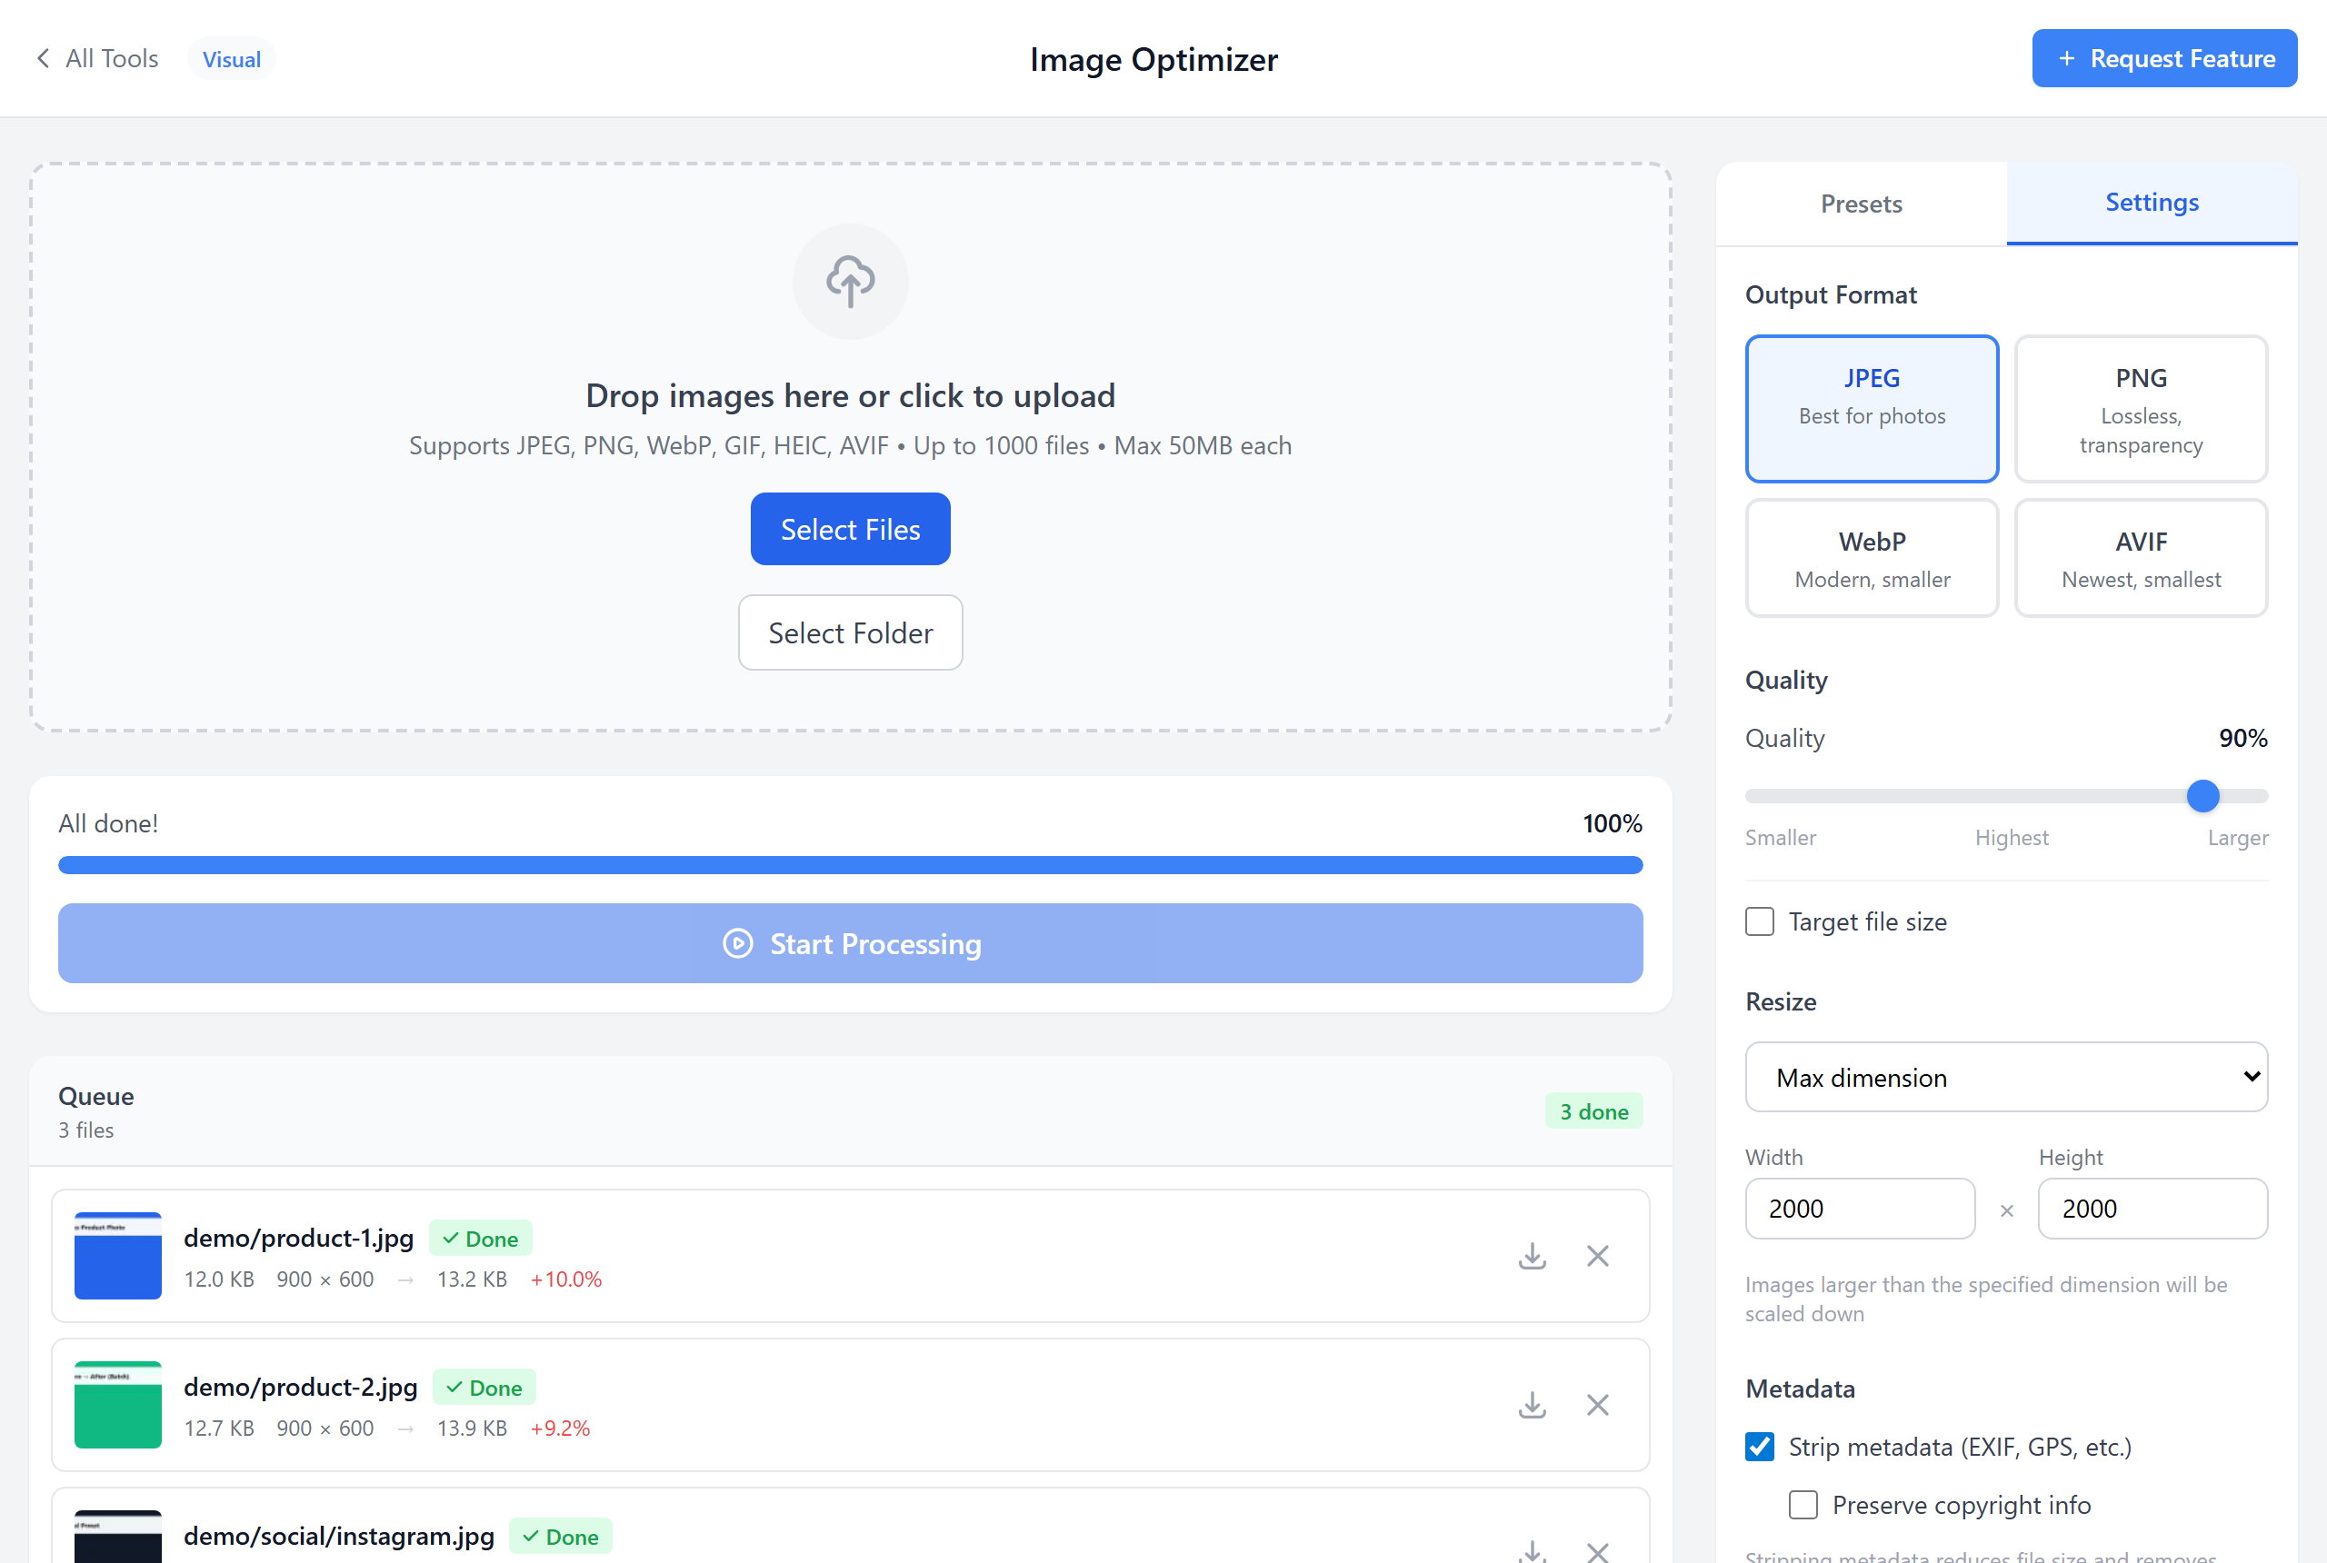Remove demo/product-1.jpg from queue
The width and height of the screenshot is (2327, 1563).
1597,1256
